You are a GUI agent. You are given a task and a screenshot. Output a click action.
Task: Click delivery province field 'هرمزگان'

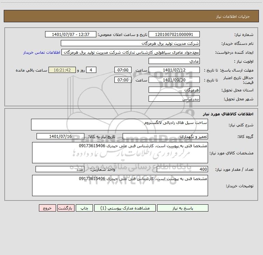(x=174, y=90)
